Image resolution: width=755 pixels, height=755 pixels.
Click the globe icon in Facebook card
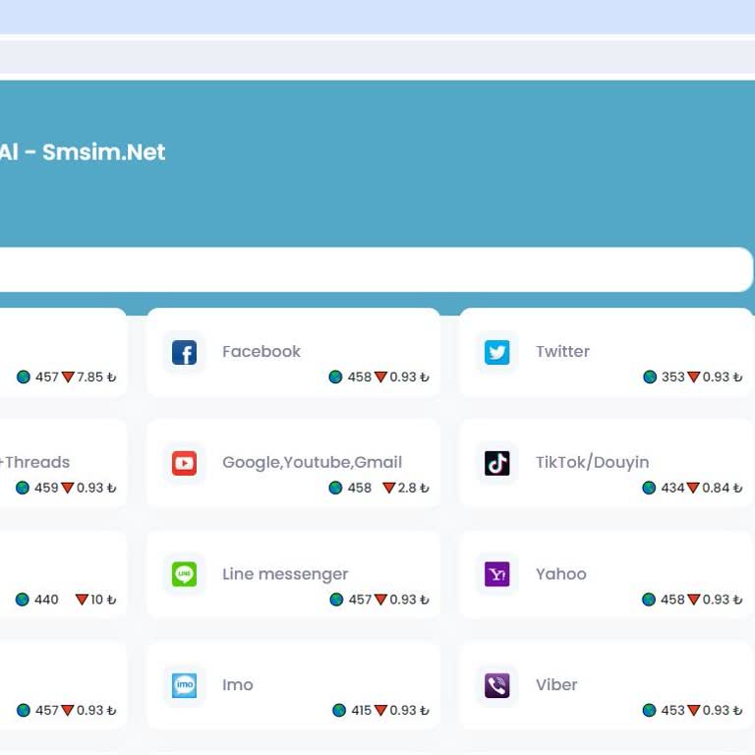[x=335, y=377]
